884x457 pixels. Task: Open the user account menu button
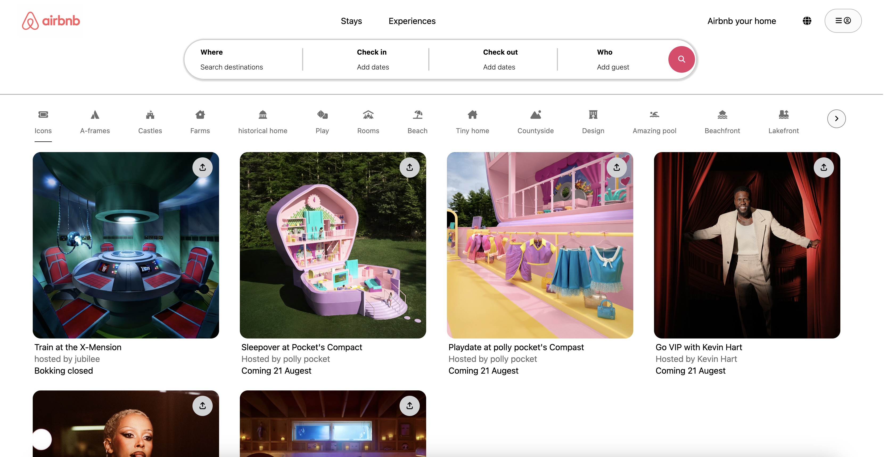(x=843, y=21)
